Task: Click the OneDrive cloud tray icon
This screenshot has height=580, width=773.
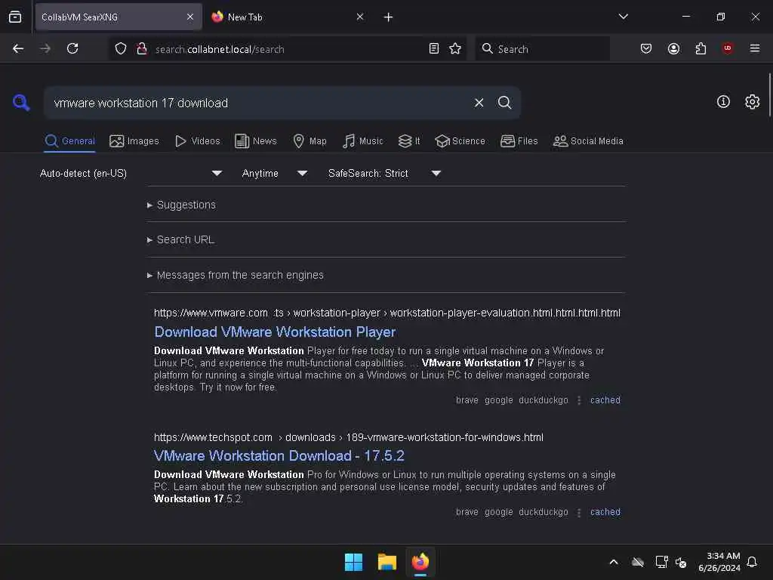Action: (637, 562)
